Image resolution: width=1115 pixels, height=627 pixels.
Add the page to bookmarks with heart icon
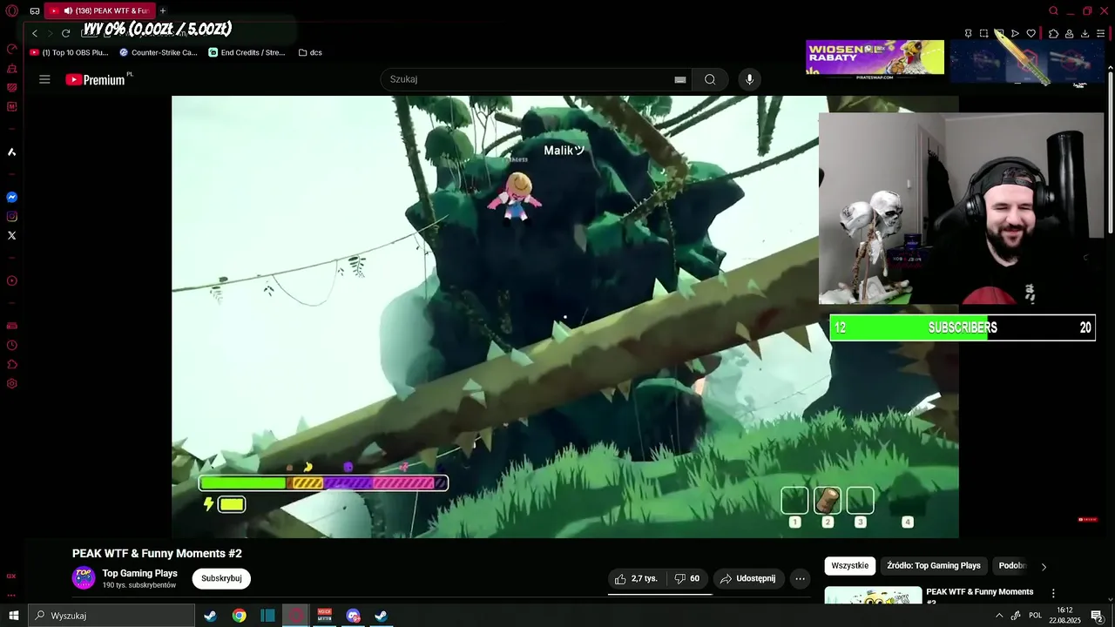click(1031, 33)
